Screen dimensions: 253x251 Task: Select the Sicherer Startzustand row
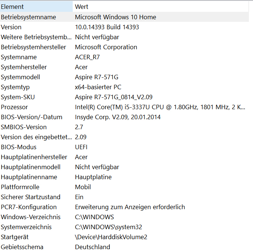pos(124,197)
